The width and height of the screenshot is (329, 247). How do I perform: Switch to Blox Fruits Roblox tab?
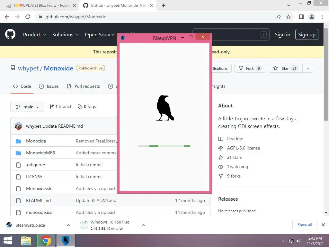[41, 5]
